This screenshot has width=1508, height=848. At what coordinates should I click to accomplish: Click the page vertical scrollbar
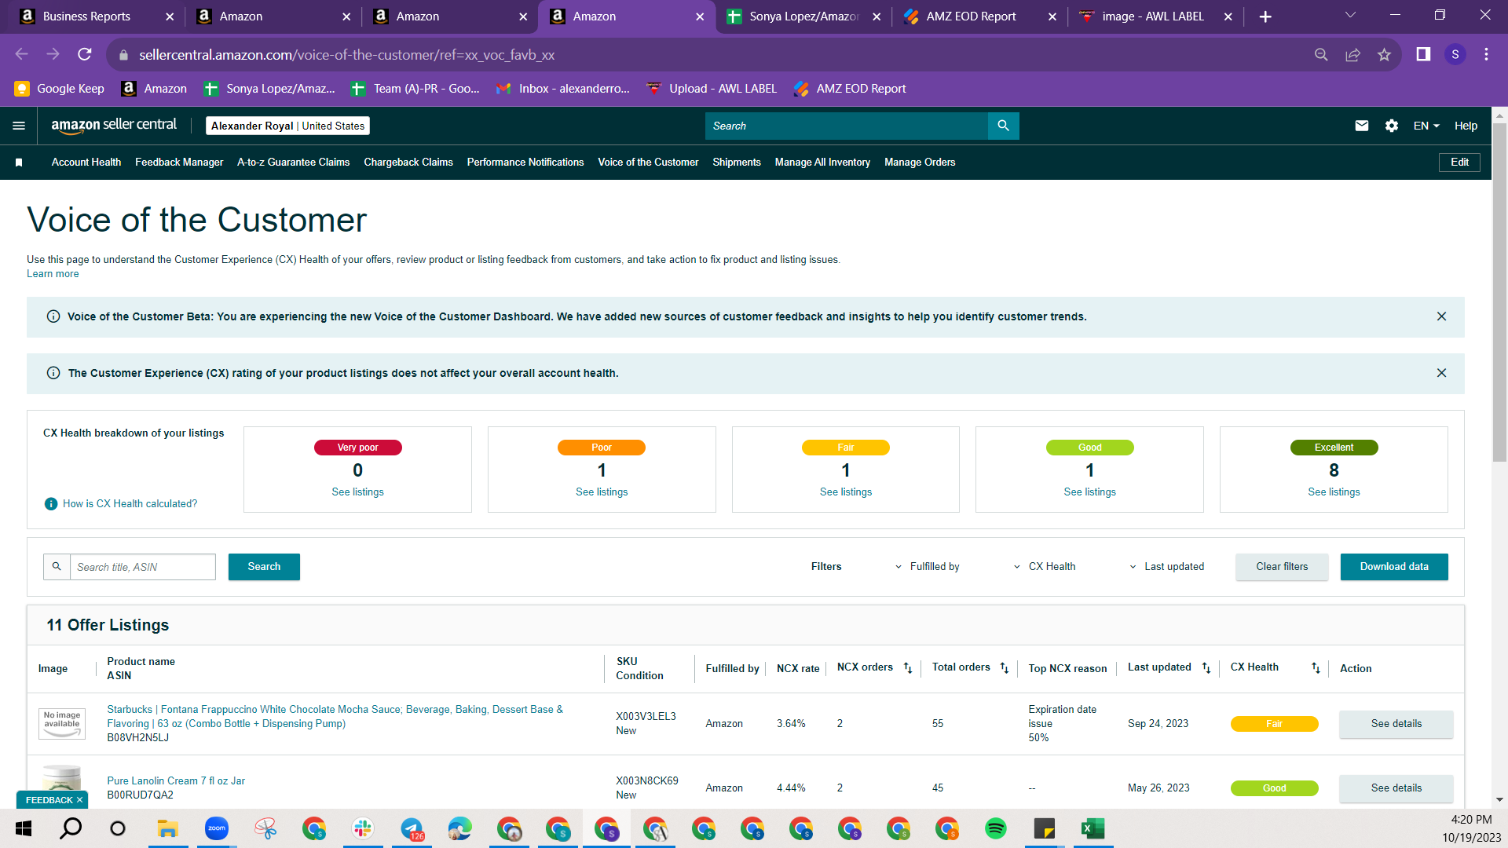tap(1499, 294)
